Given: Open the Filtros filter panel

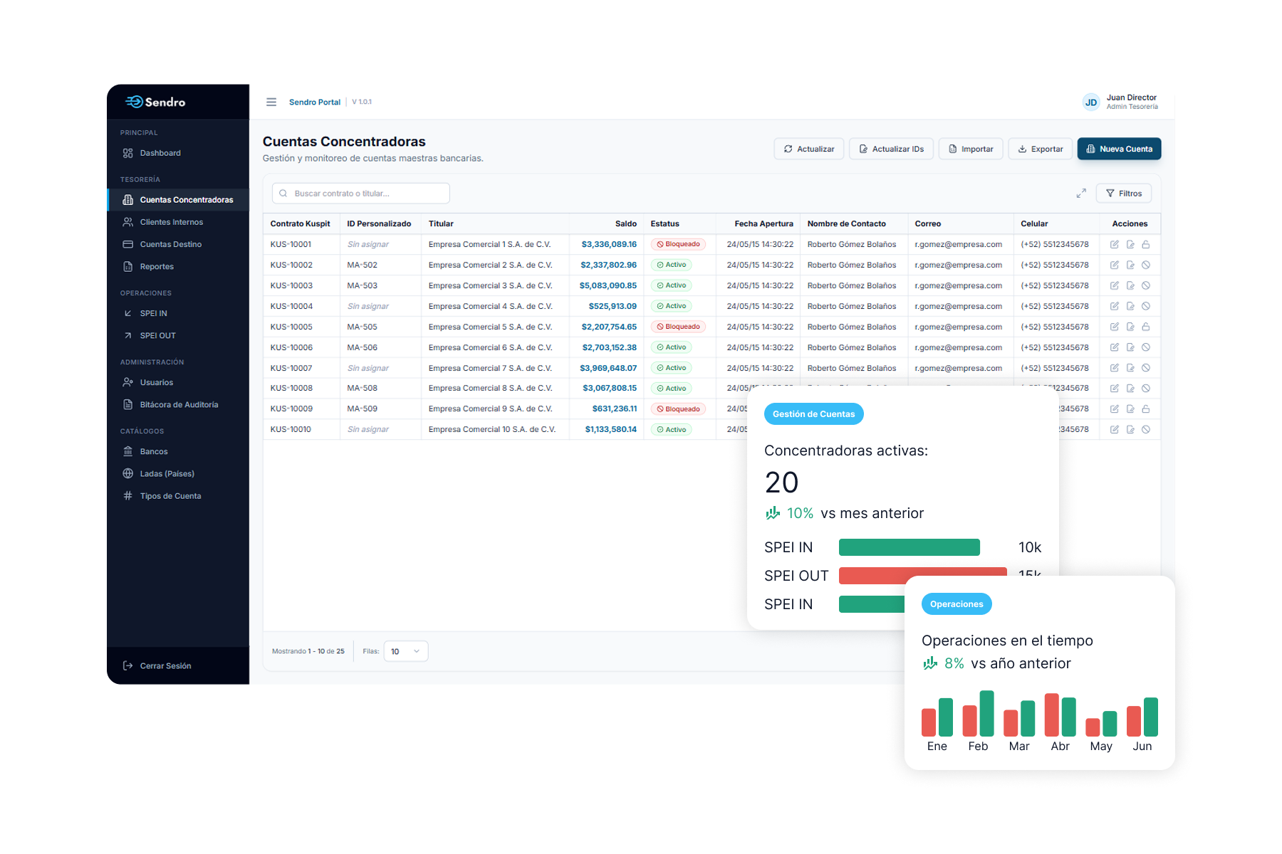Looking at the screenshot, I should [1123, 193].
